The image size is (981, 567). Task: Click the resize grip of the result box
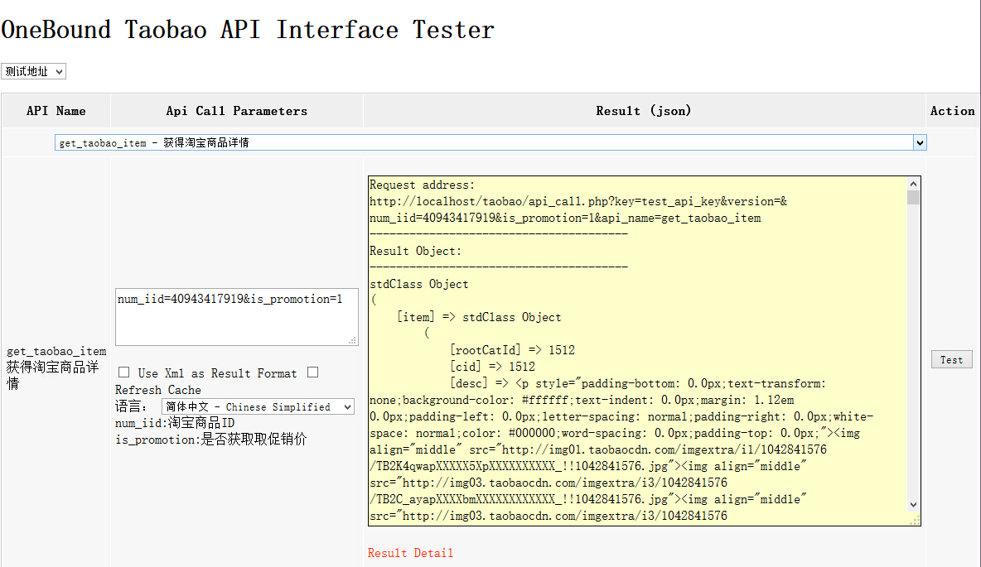pyautogui.click(x=915, y=520)
